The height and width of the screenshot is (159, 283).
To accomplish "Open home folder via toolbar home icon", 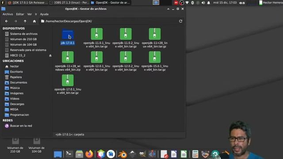I will tap(34, 21).
